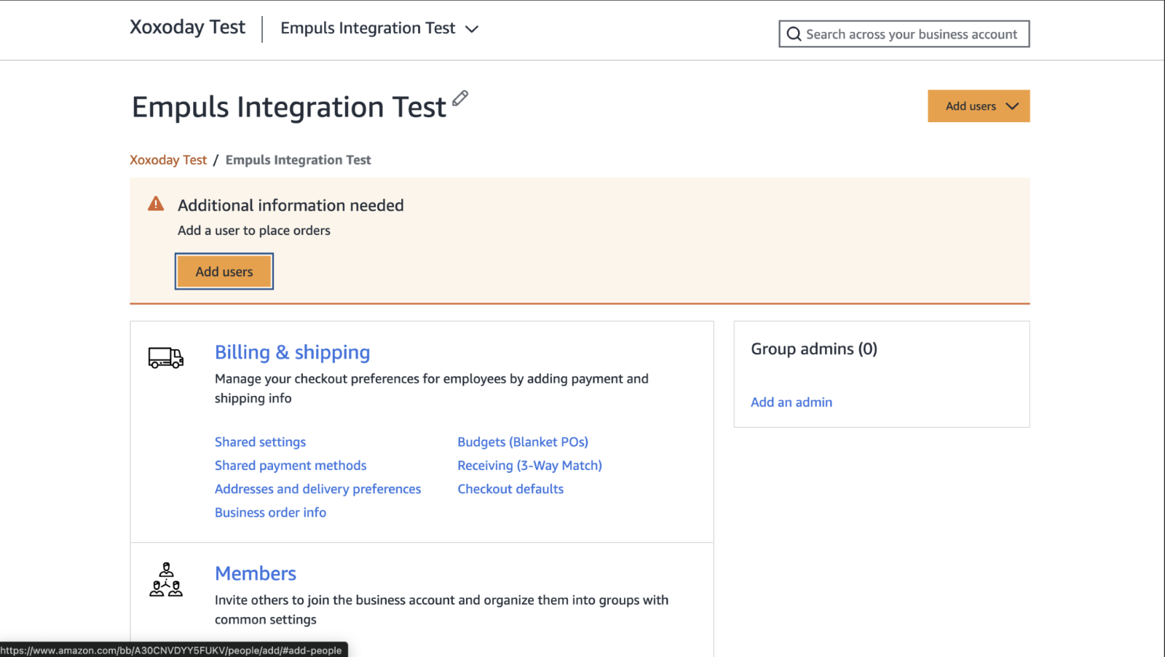Expand the top-right Add users dropdown

(979, 106)
